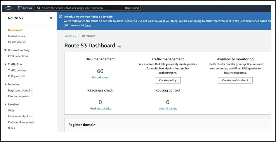This screenshot has width=276, height=142.
Task: Open Hosted zones in sidebar
Action: [16, 36]
